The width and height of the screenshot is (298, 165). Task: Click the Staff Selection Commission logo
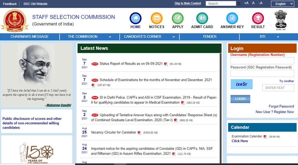click(15, 20)
